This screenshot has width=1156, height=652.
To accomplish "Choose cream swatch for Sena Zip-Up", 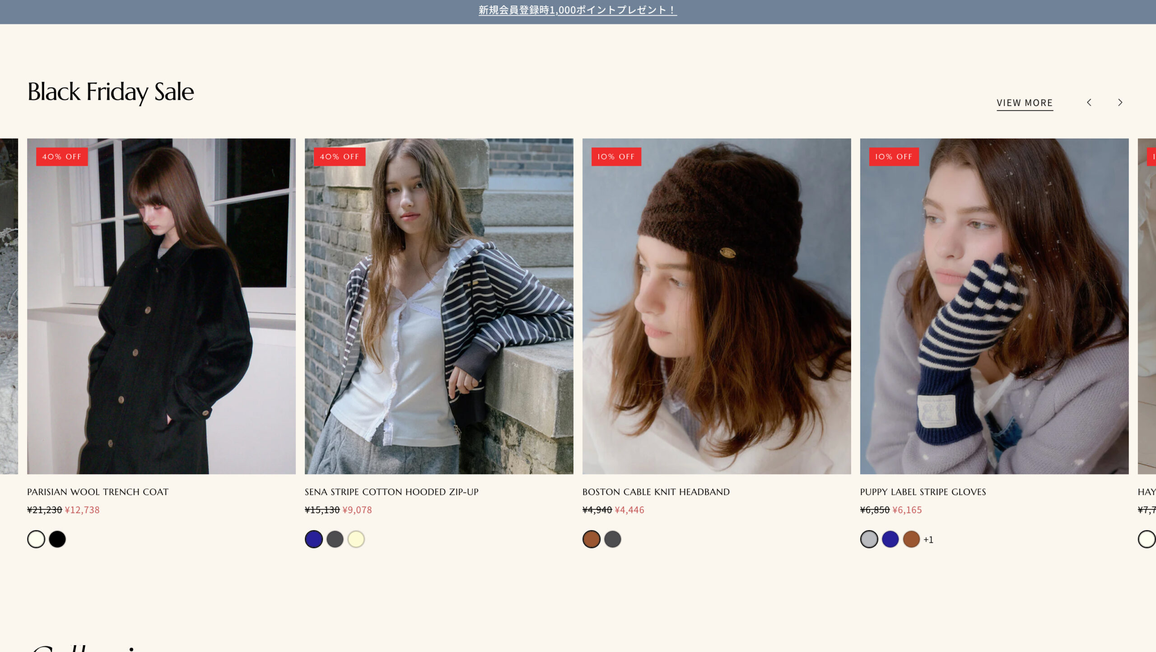I will click(356, 539).
